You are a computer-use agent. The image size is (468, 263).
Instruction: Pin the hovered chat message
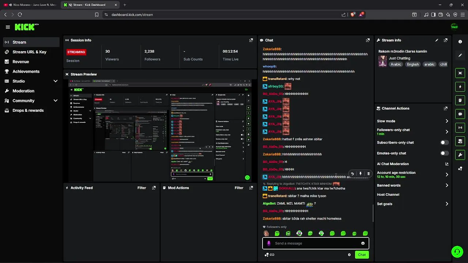click(360, 174)
